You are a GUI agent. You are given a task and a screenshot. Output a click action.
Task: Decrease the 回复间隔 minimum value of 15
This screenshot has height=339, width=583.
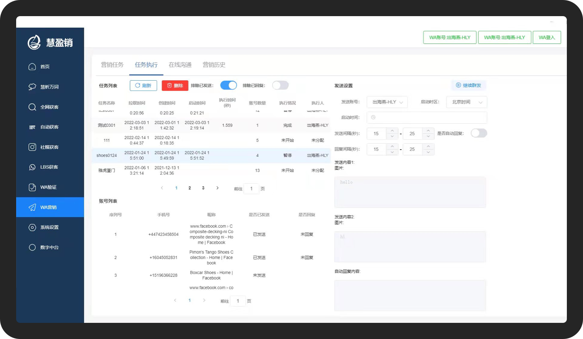click(x=392, y=152)
